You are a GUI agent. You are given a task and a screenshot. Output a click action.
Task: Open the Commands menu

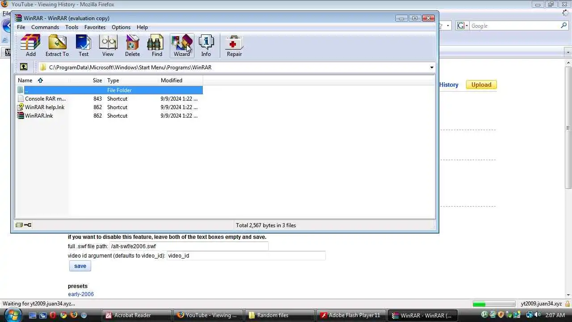[45, 27]
